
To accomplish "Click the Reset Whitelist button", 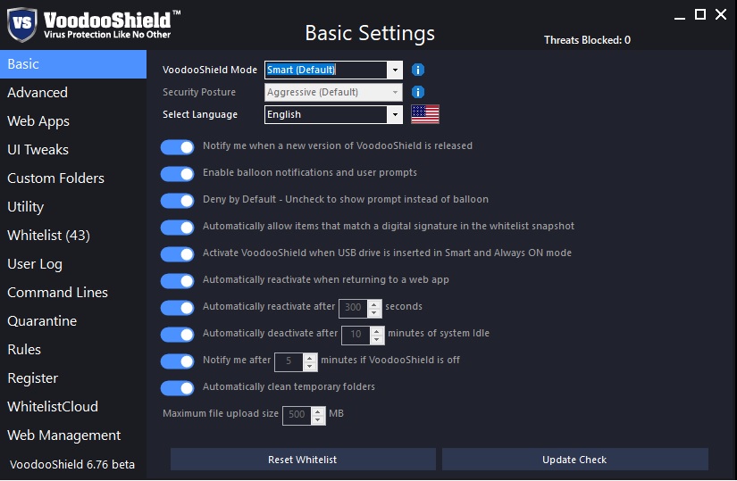I will pos(303,460).
